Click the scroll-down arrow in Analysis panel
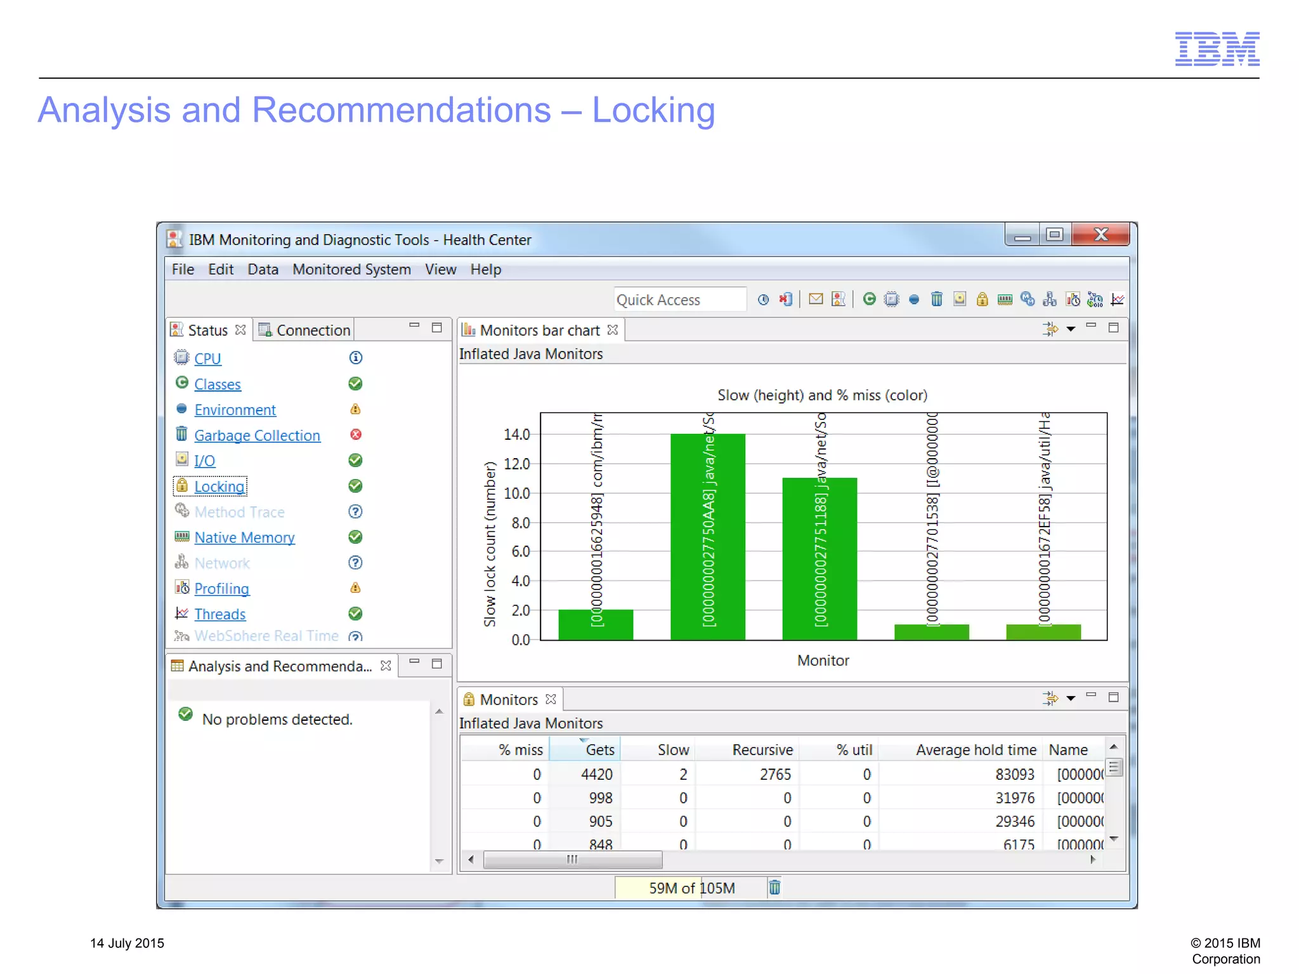Viewport: 1299px width, 974px height. (439, 862)
